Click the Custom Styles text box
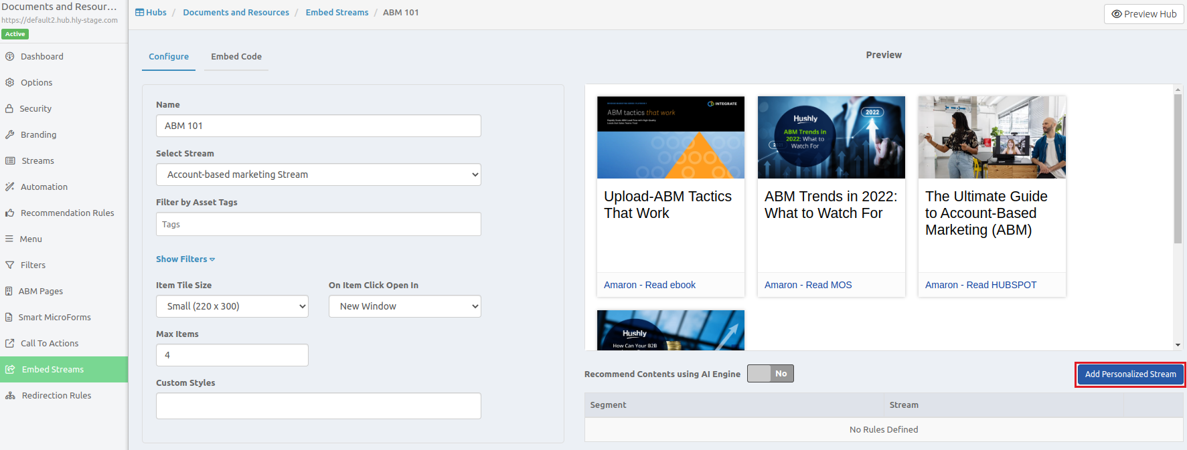The height and width of the screenshot is (450, 1187). coord(319,406)
